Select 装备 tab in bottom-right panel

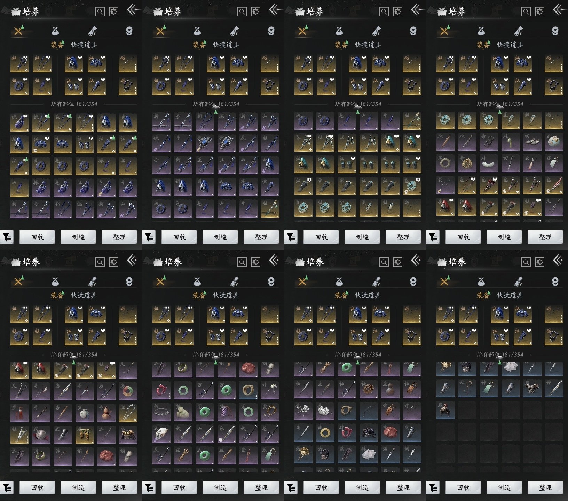tap(482, 295)
